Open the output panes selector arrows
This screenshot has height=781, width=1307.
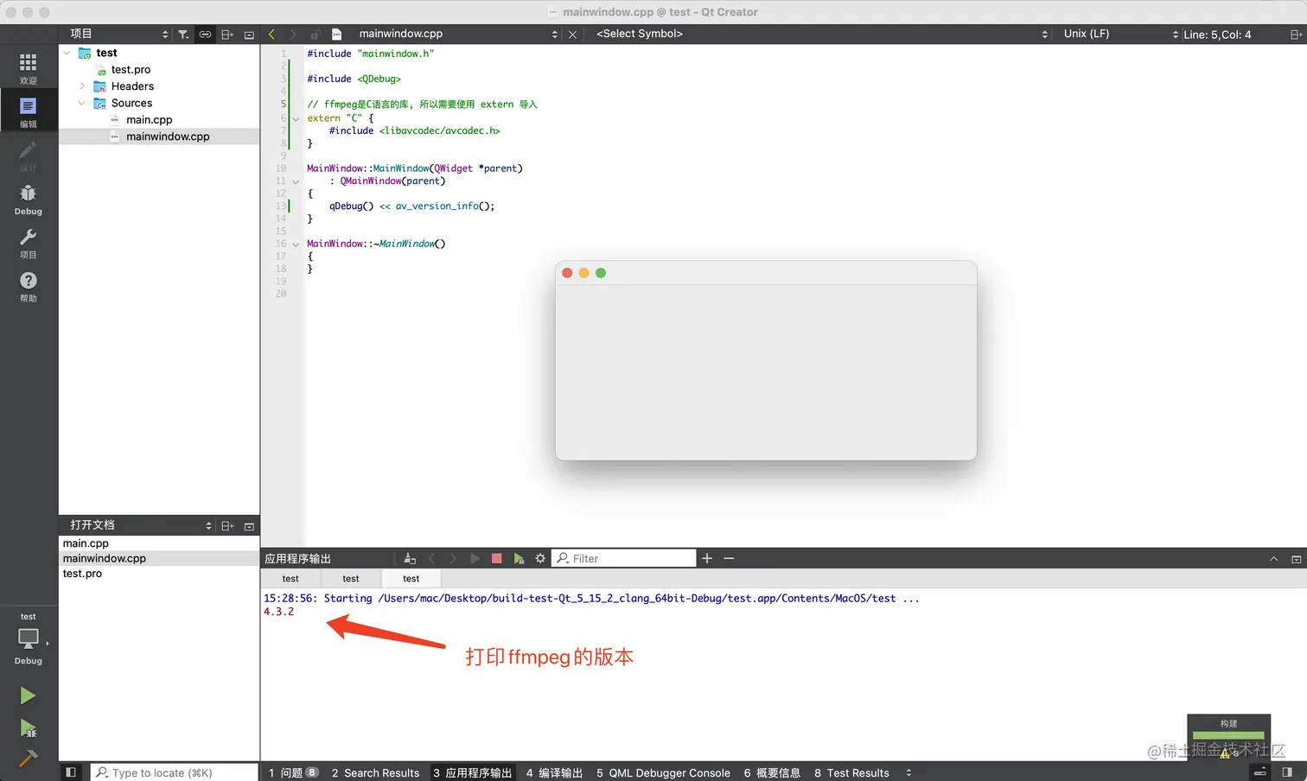tap(909, 773)
